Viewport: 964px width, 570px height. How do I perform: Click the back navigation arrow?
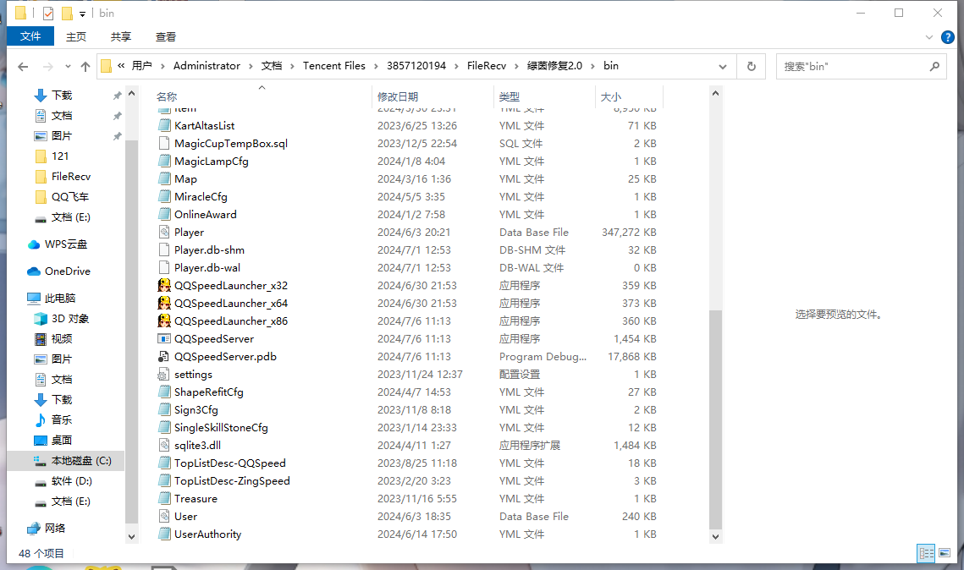(23, 66)
